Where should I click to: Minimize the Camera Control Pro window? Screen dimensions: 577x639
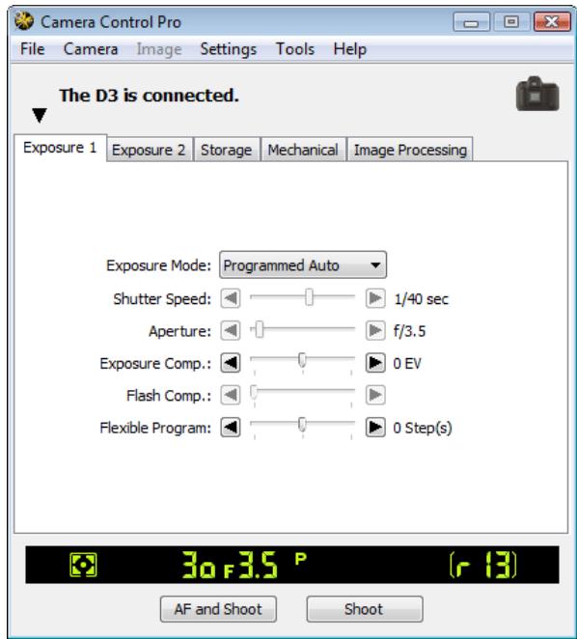tap(472, 21)
